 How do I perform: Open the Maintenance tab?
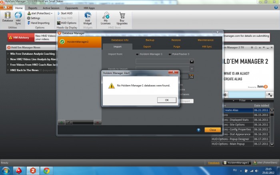tap(206, 40)
